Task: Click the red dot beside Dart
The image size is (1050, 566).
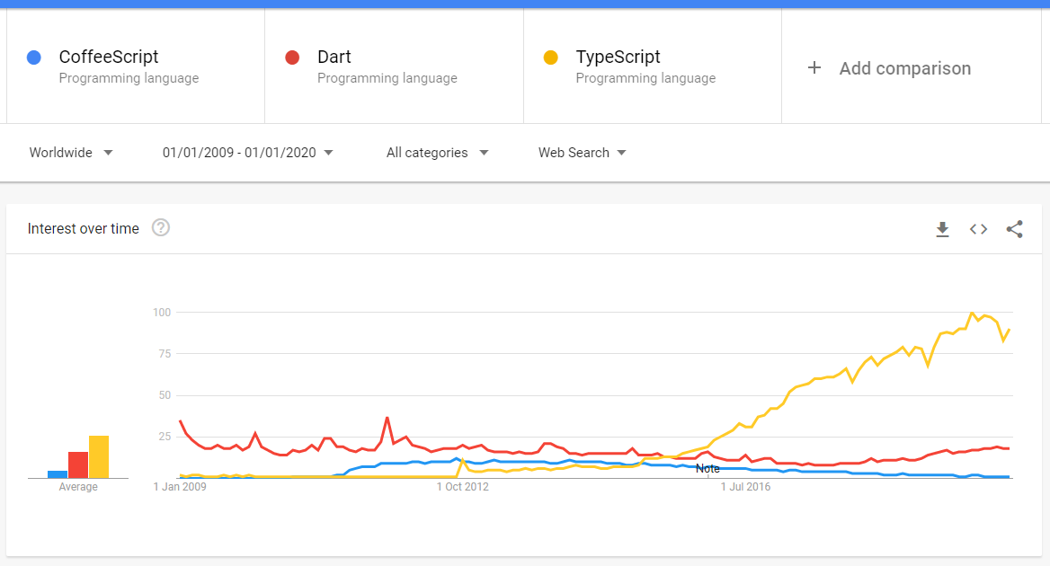Action: click(x=292, y=57)
